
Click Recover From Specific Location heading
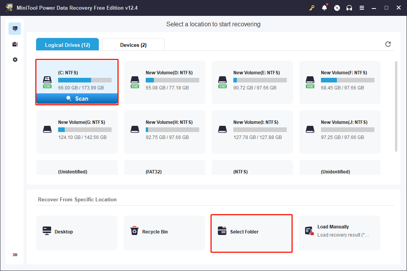pyautogui.click(x=78, y=199)
